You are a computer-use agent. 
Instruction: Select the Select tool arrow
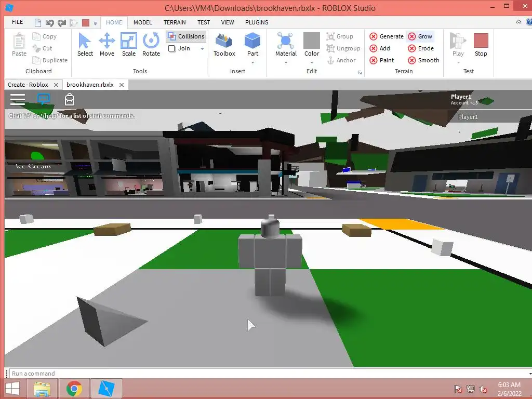pos(85,45)
